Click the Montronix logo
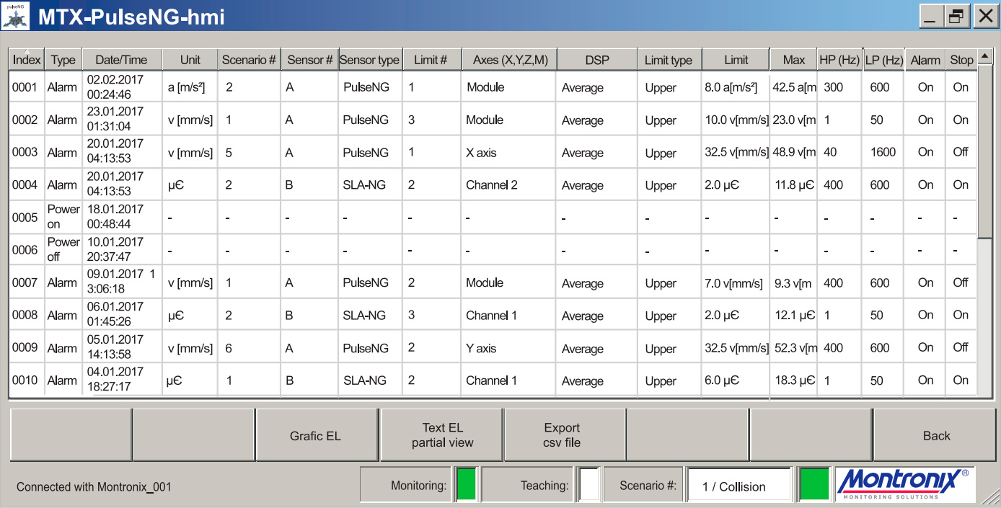This screenshot has height=508, width=1001. [905, 484]
